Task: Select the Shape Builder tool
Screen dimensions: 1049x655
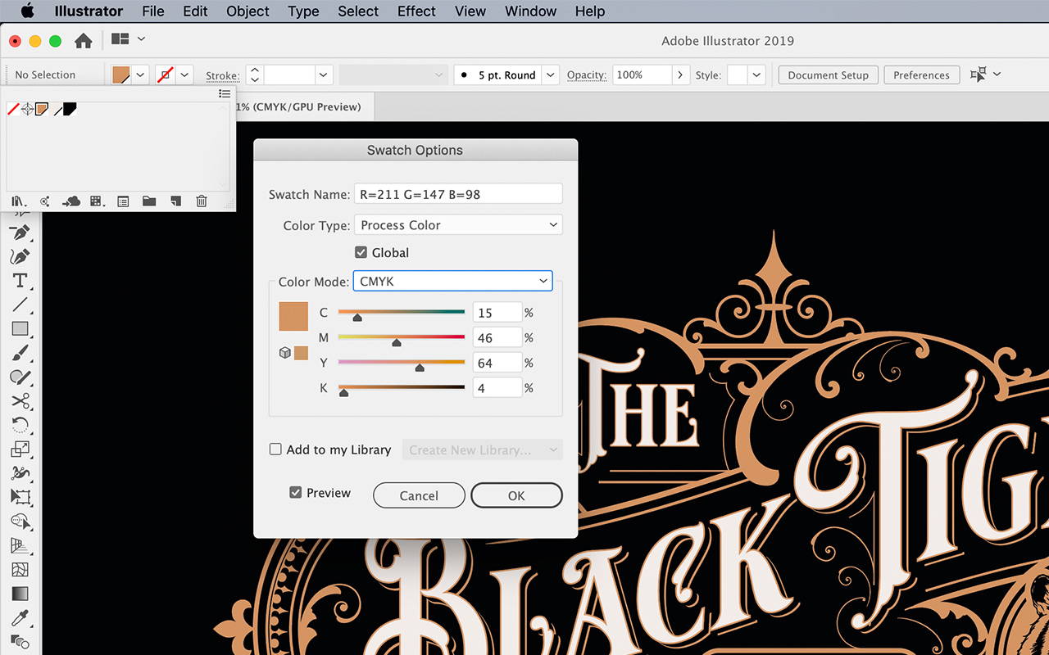Action: coord(20,522)
